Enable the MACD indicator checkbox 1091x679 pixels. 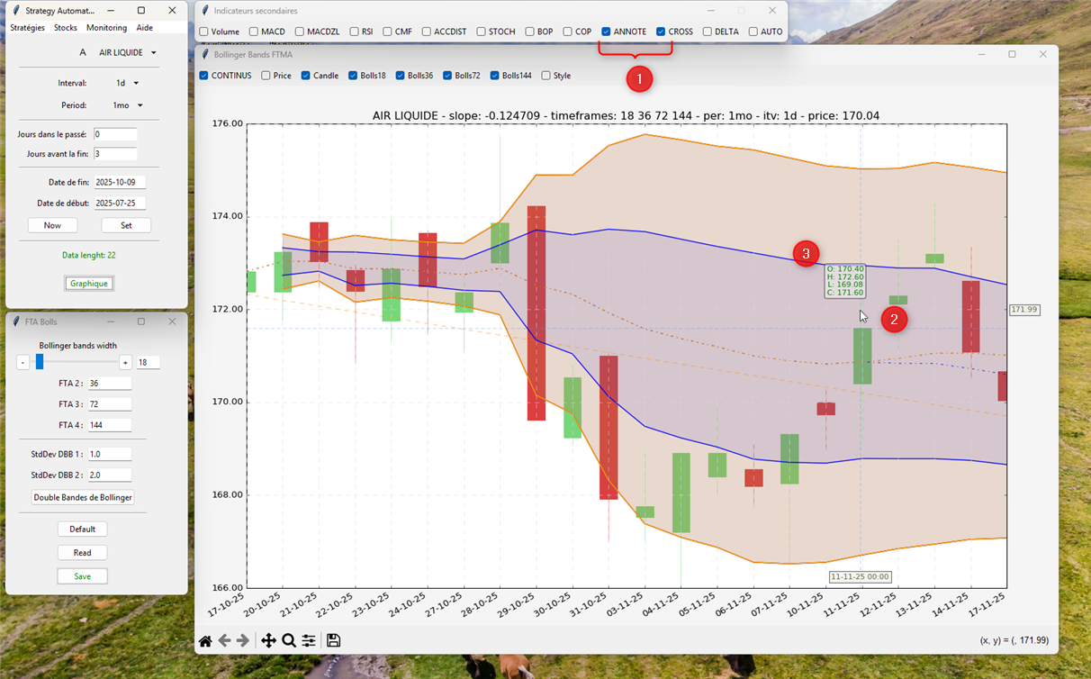click(x=254, y=32)
